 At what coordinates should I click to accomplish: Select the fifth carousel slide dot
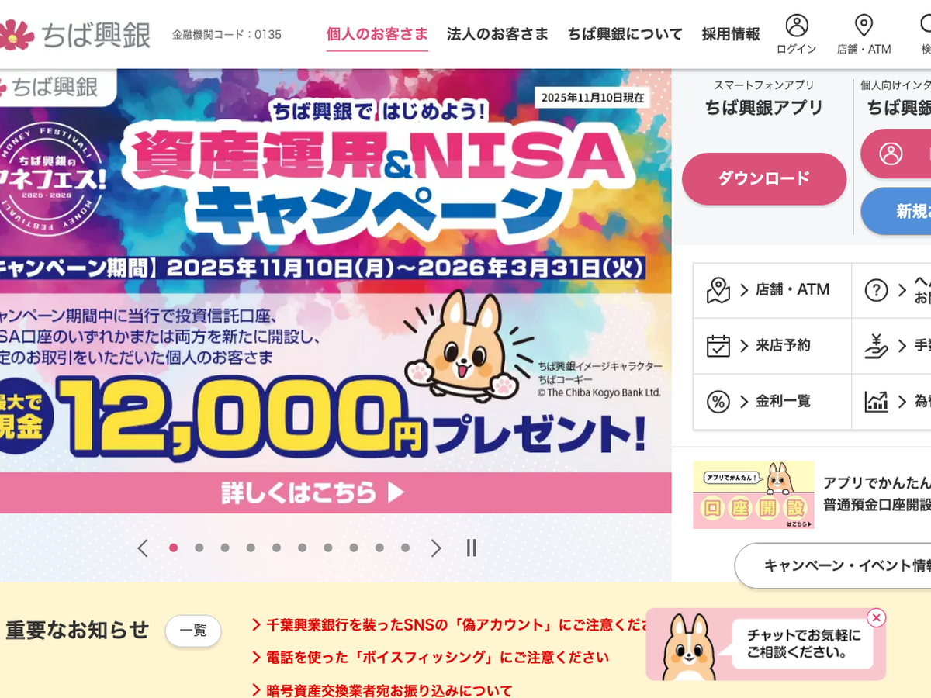[x=276, y=548]
